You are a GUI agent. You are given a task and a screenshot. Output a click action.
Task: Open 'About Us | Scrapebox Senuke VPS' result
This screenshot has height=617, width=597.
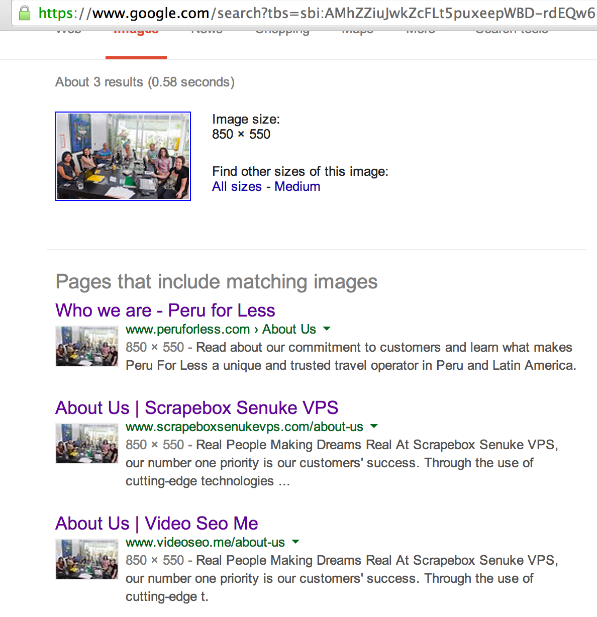coord(196,407)
